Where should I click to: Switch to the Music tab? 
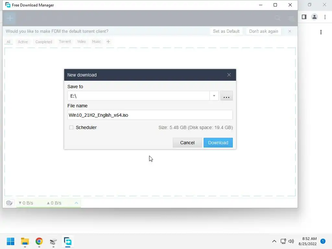pyautogui.click(x=96, y=41)
